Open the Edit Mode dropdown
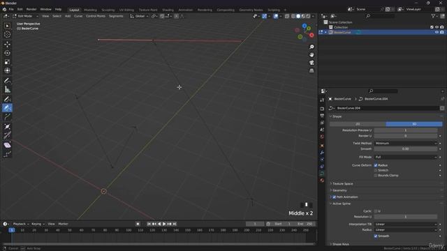The width and height of the screenshot is (447, 251). pos(25,16)
